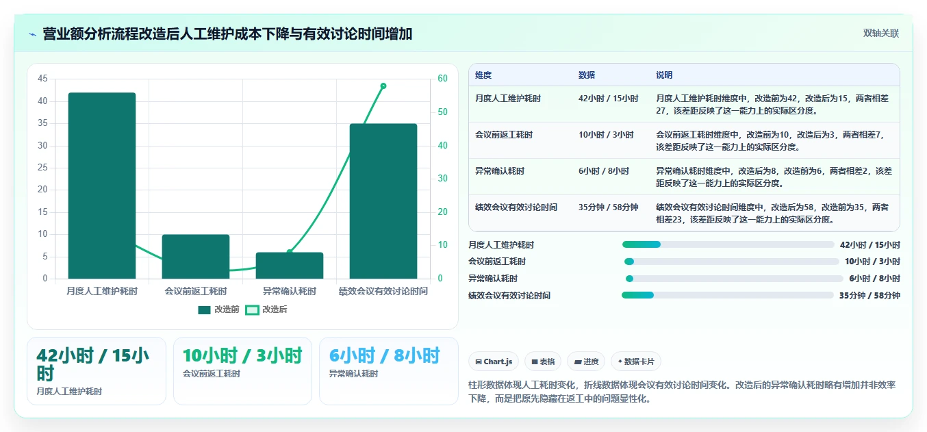Click the 35分钟 / 58分钟 value beside progress bar
927x432 pixels.
point(869,296)
